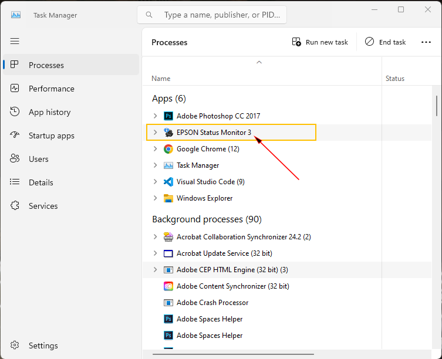Switch to the Startup apps page
Screen dimensions: 442x359
[51, 136]
